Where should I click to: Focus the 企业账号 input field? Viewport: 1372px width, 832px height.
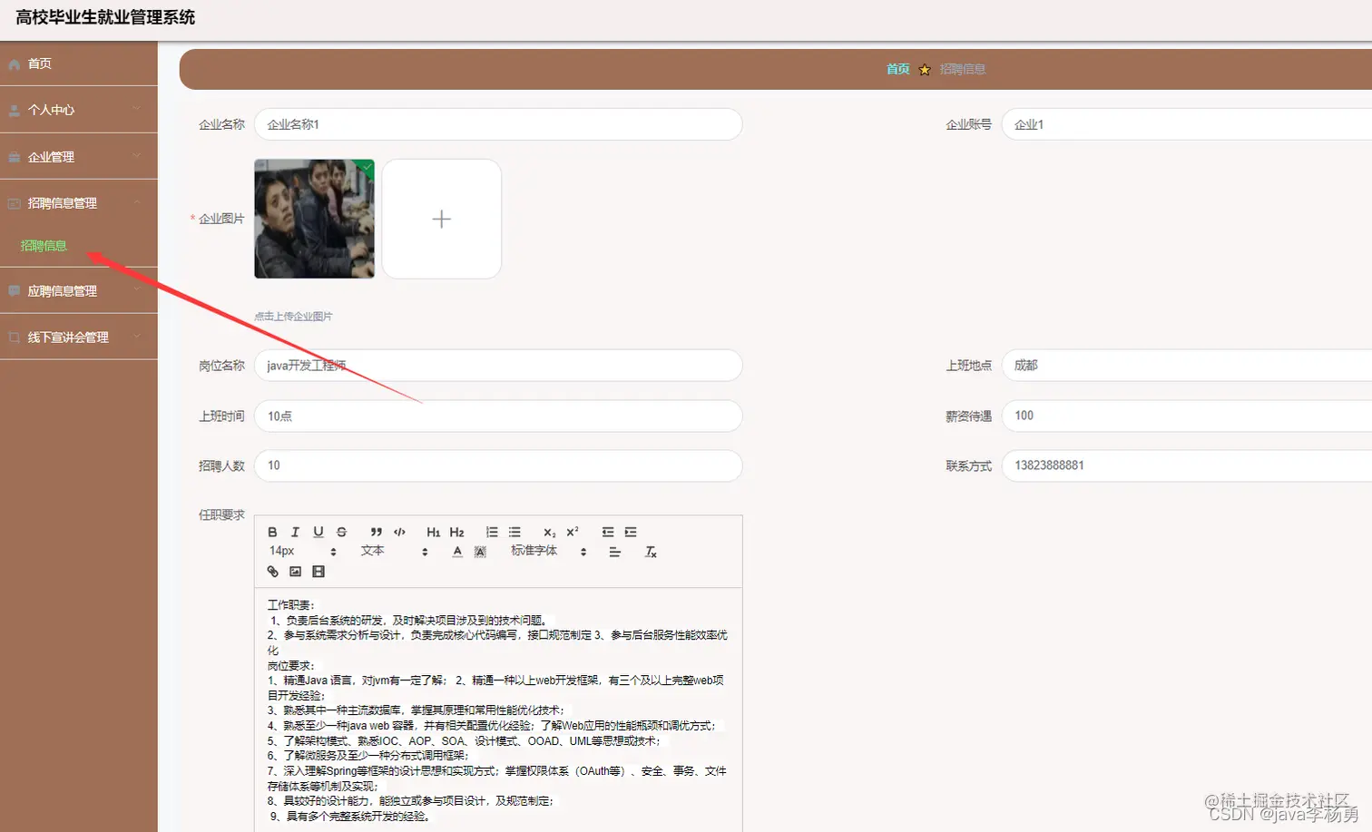(x=1187, y=124)
